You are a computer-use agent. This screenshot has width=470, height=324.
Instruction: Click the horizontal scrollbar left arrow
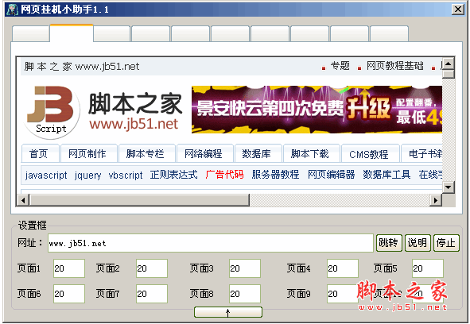coord(23,200)
